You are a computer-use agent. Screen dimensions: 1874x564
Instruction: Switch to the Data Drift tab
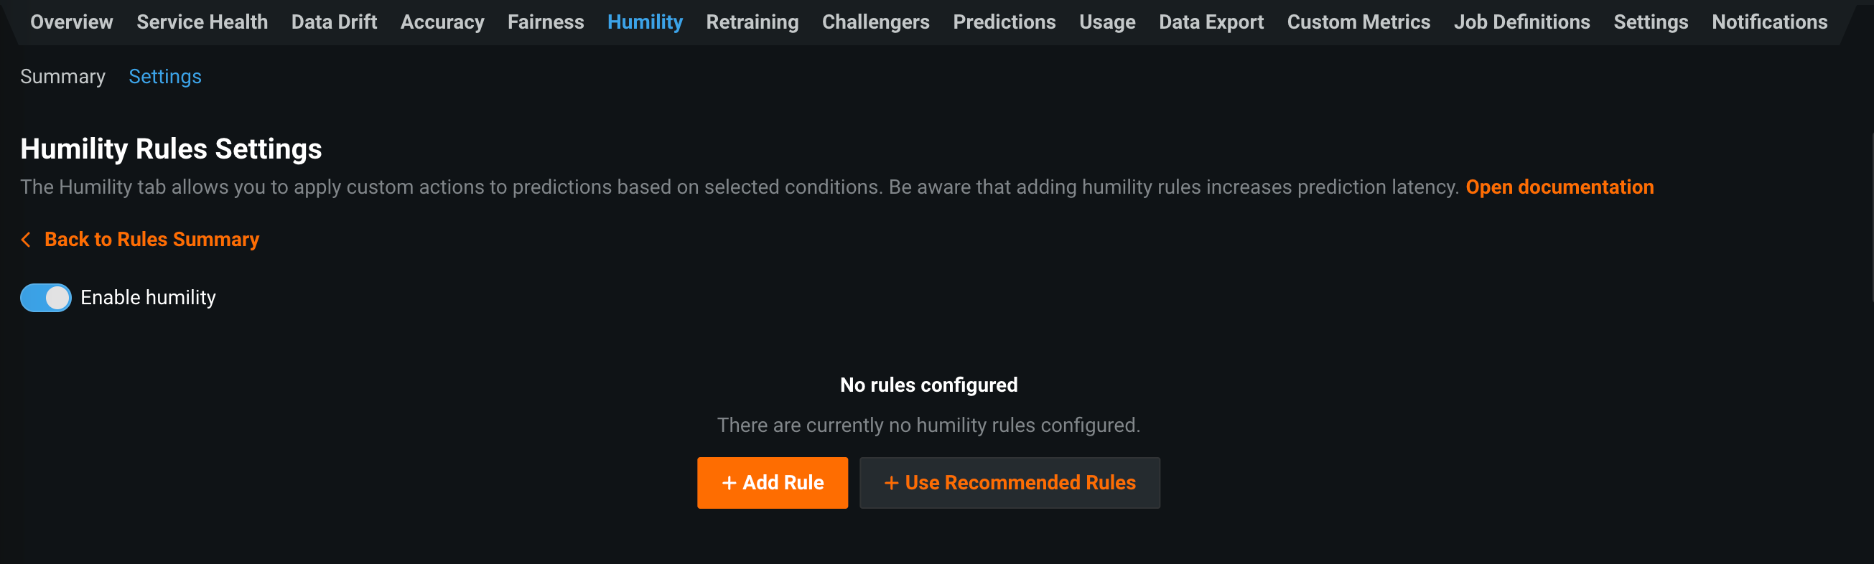click(x=334, y=22)
